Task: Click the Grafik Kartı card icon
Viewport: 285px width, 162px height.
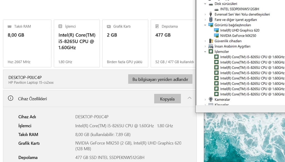Action: pyautogui.click(x=109, y=26)
